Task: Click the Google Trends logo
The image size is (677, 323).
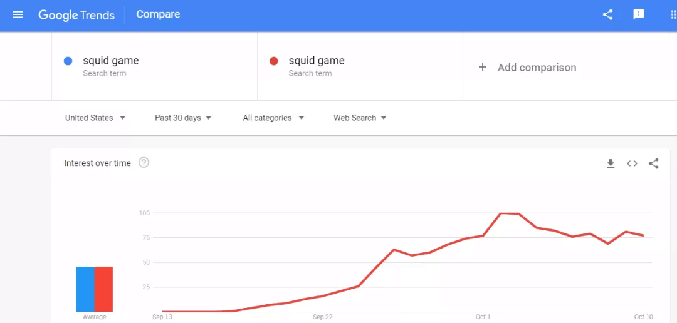Action: pos(76,14)
